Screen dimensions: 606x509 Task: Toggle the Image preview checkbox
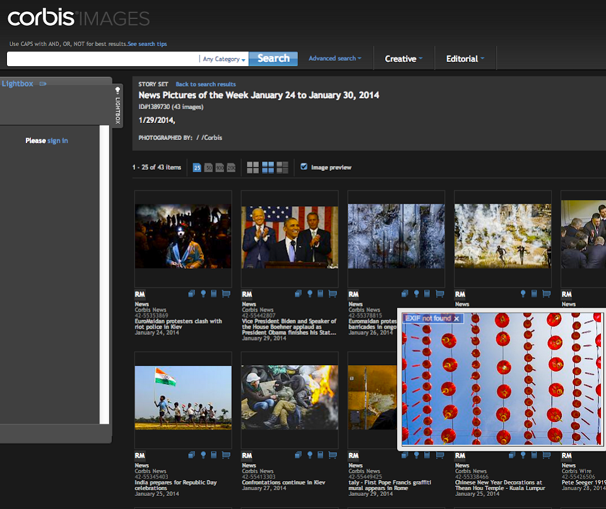click(x=304, y=167)
